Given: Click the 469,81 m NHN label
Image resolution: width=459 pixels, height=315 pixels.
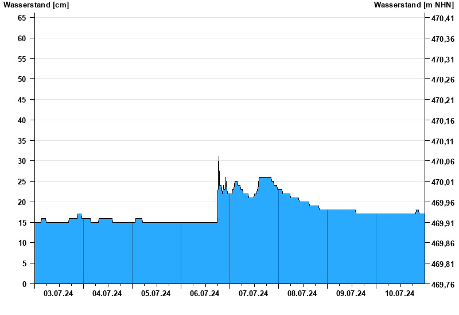Looking at the screenshot, I should [442, 264].
